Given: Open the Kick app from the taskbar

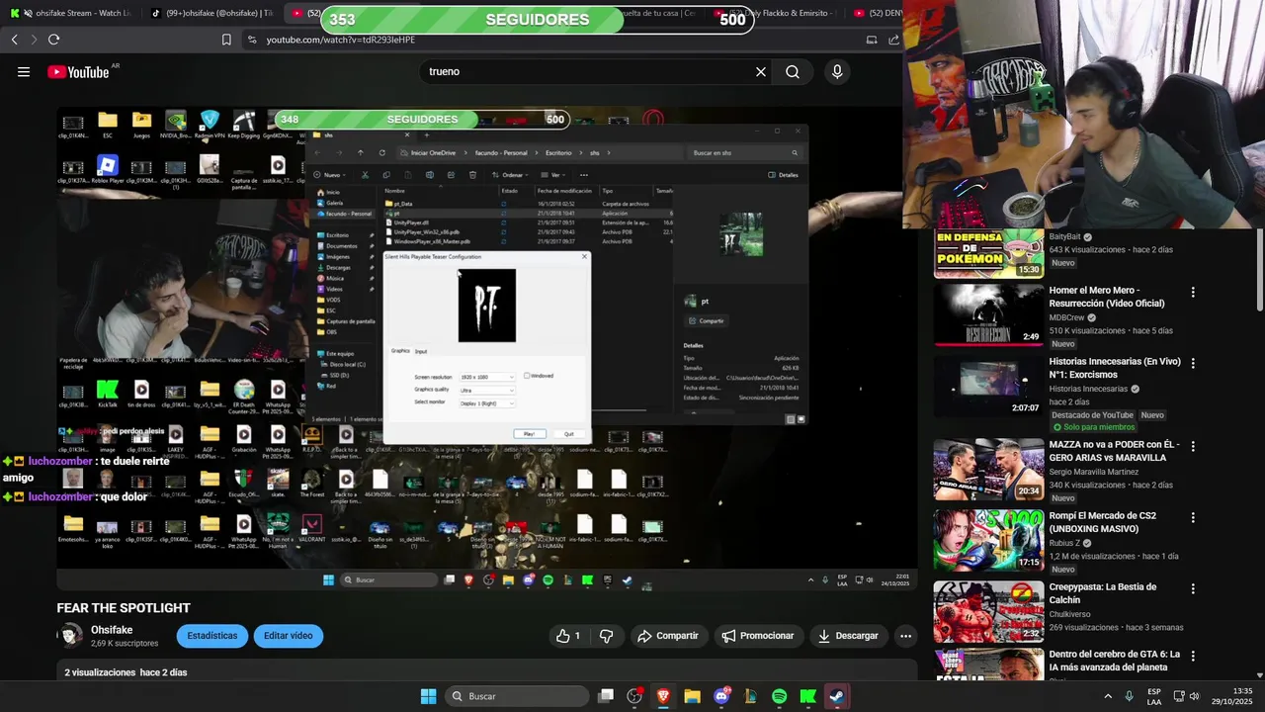Looking at the screenshot, I should (807, 696).
